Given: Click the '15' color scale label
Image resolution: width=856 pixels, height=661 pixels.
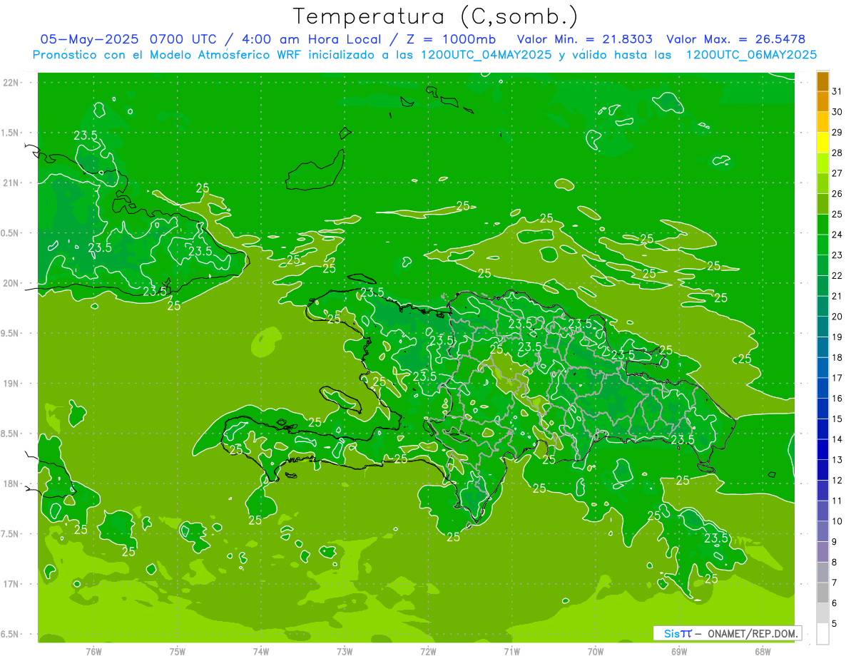Looking at the screenshot, I should (x=837, y=419).
